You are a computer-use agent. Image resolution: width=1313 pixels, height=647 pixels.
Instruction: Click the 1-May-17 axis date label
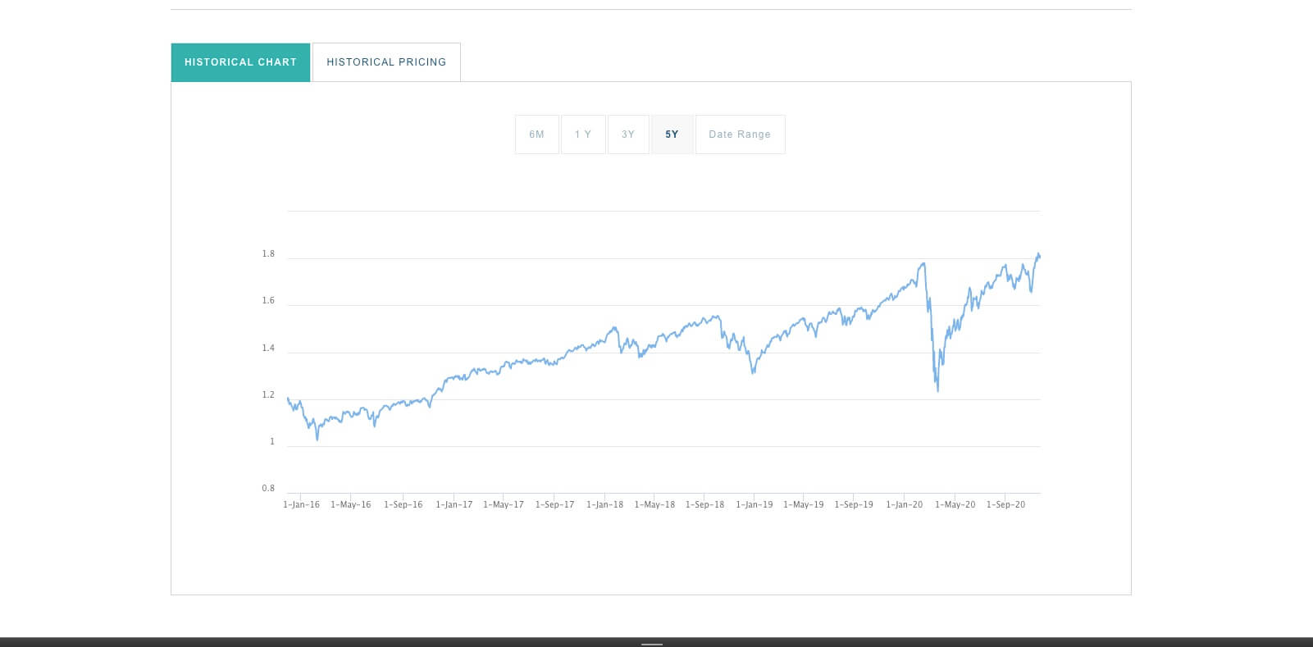(x=504, y=505)
